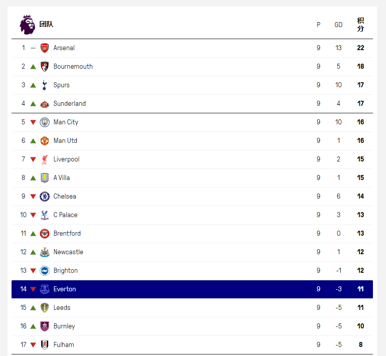Click the Brentford club crest

click(45, 234)
